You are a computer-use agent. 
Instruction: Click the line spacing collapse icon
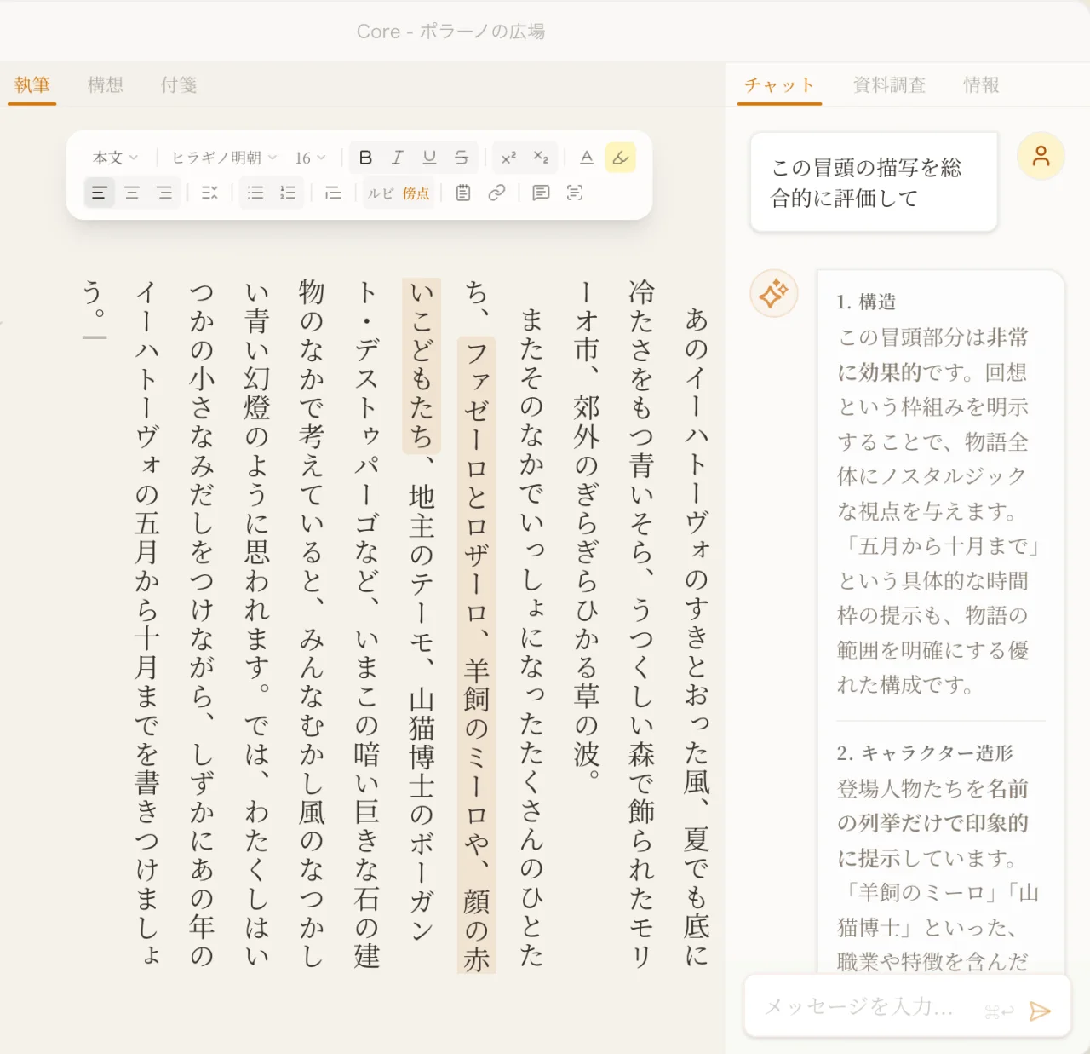209,193
